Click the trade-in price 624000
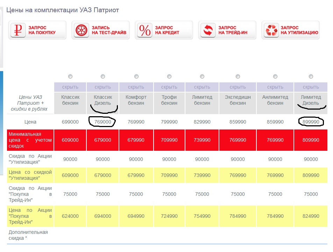333x252 pixels. click(70, 216)
